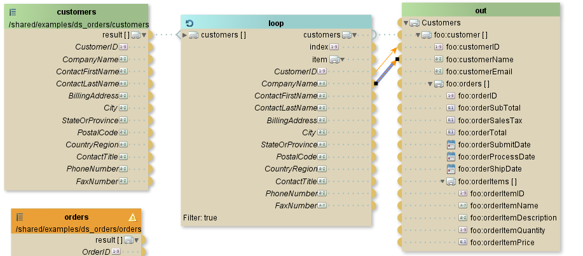Select StateOrProvince in customers node
Image resolution: width=583 pixels, height=256 pixels.
click(90, 121)
